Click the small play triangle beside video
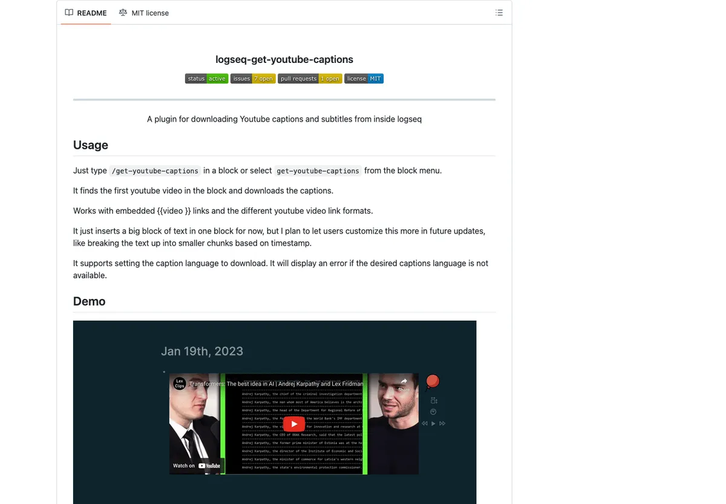 (433, 424)
